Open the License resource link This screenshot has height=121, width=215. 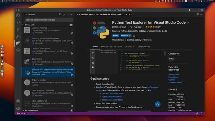(x=172, y=80)
